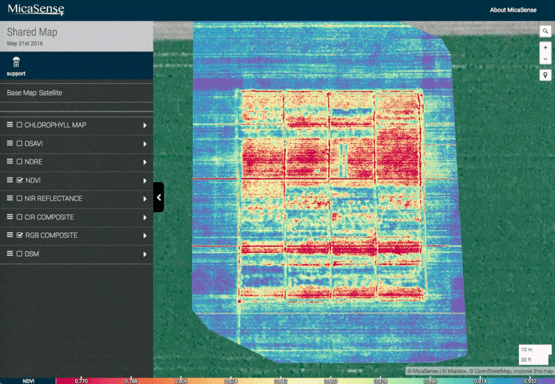Expand the OSAVI layer options arrow
Image resolution: width=555 pixels, height=384 pixels.
click(145, 144)
